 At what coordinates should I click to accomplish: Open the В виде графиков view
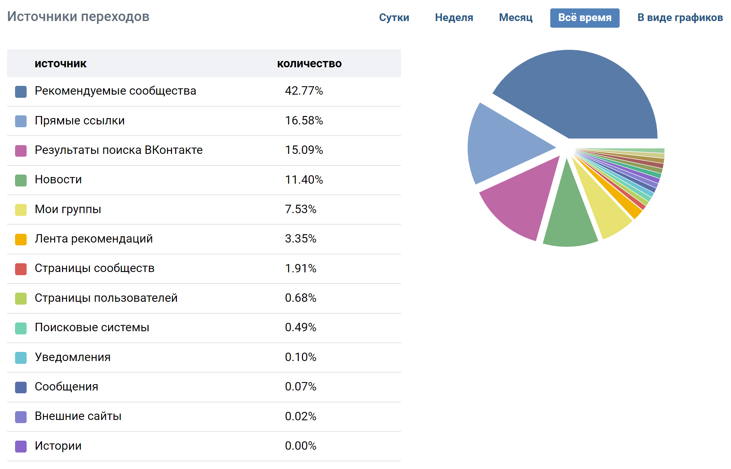coord(680,18)
